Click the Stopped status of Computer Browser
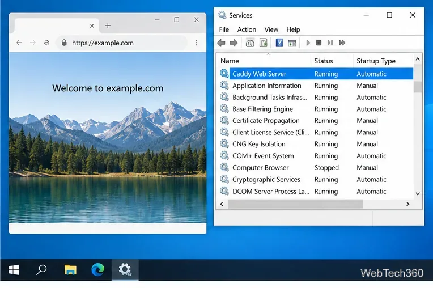The height and width of the screenshot is (288, 433). pos(326,168)
